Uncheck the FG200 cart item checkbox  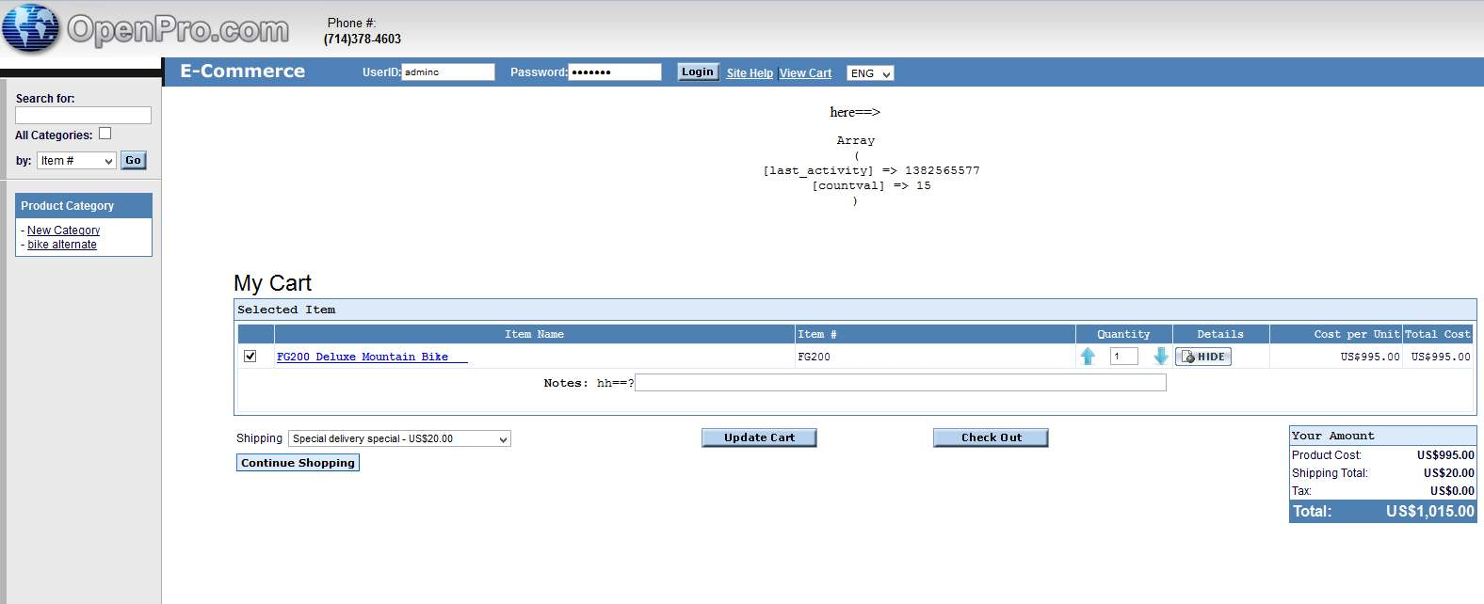tap(250, 357)
